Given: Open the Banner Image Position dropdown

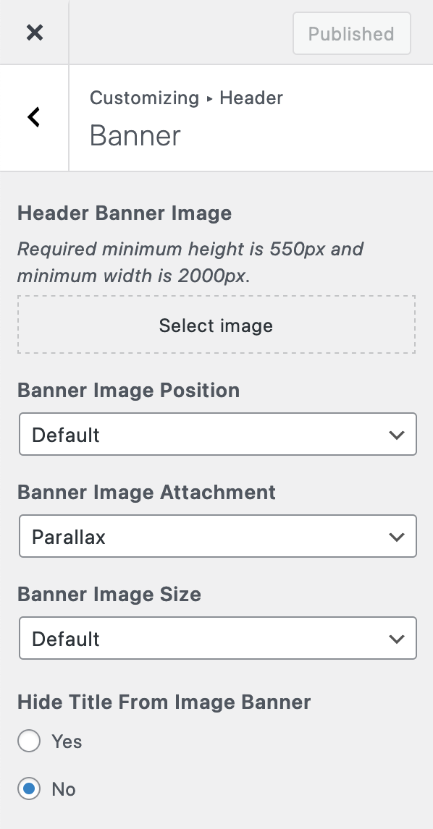Looking at the screenshot, I should point(217,434).
